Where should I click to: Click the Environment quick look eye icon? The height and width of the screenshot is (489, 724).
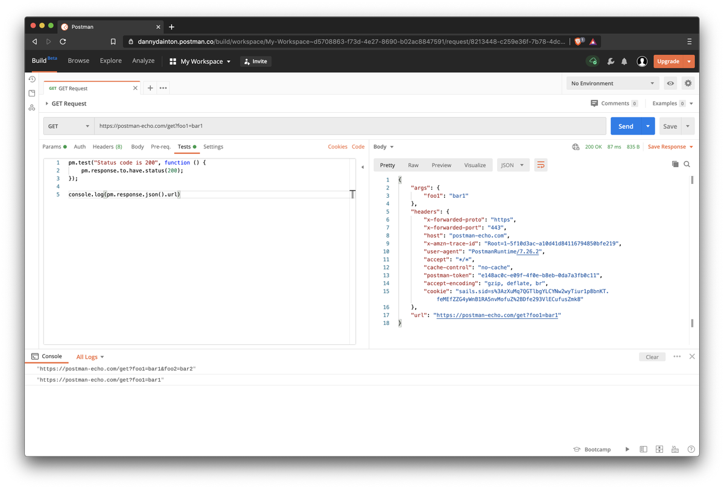point(670,83)
